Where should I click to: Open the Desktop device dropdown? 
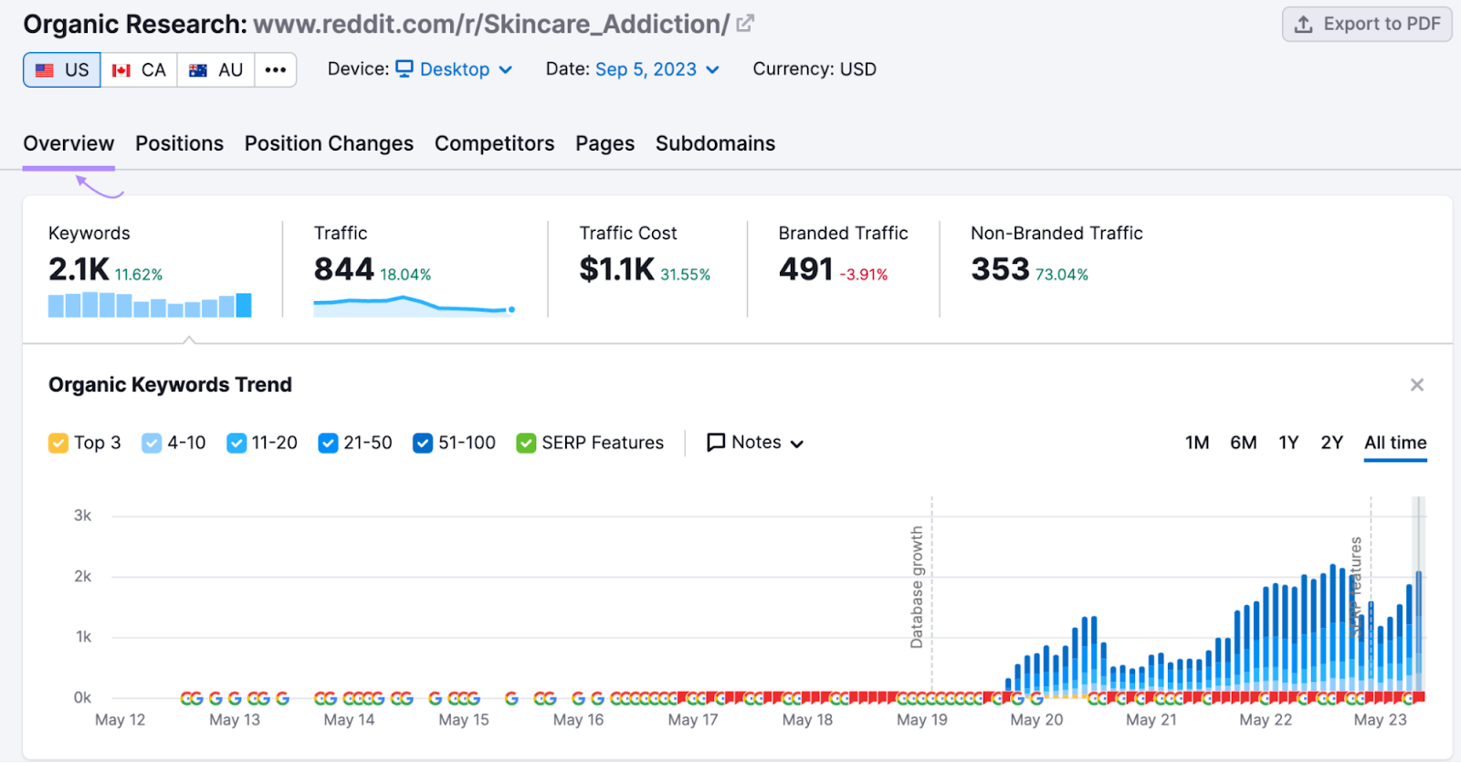tap(454, 69)
